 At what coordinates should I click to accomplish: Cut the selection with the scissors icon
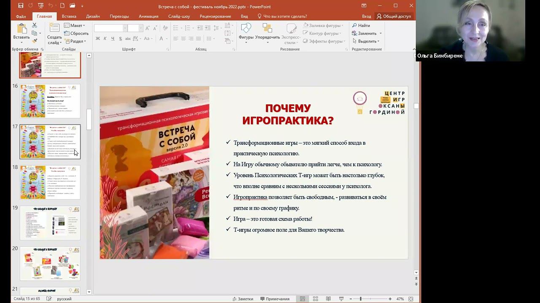tap(35, 26)
